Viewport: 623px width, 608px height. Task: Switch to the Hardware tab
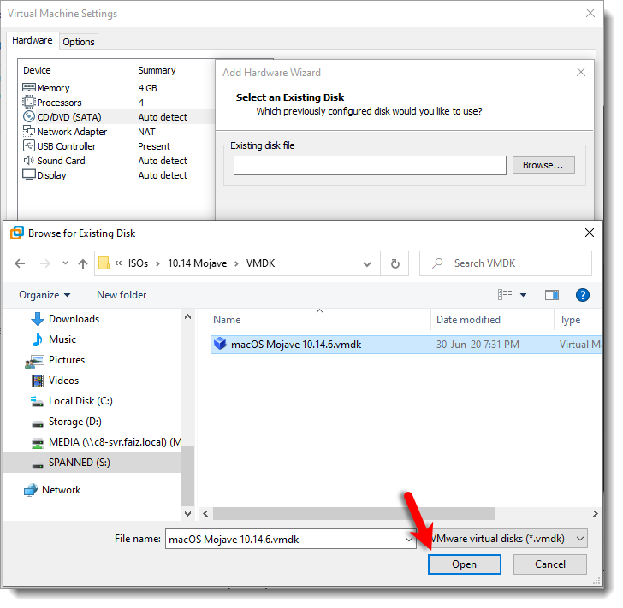33,40
